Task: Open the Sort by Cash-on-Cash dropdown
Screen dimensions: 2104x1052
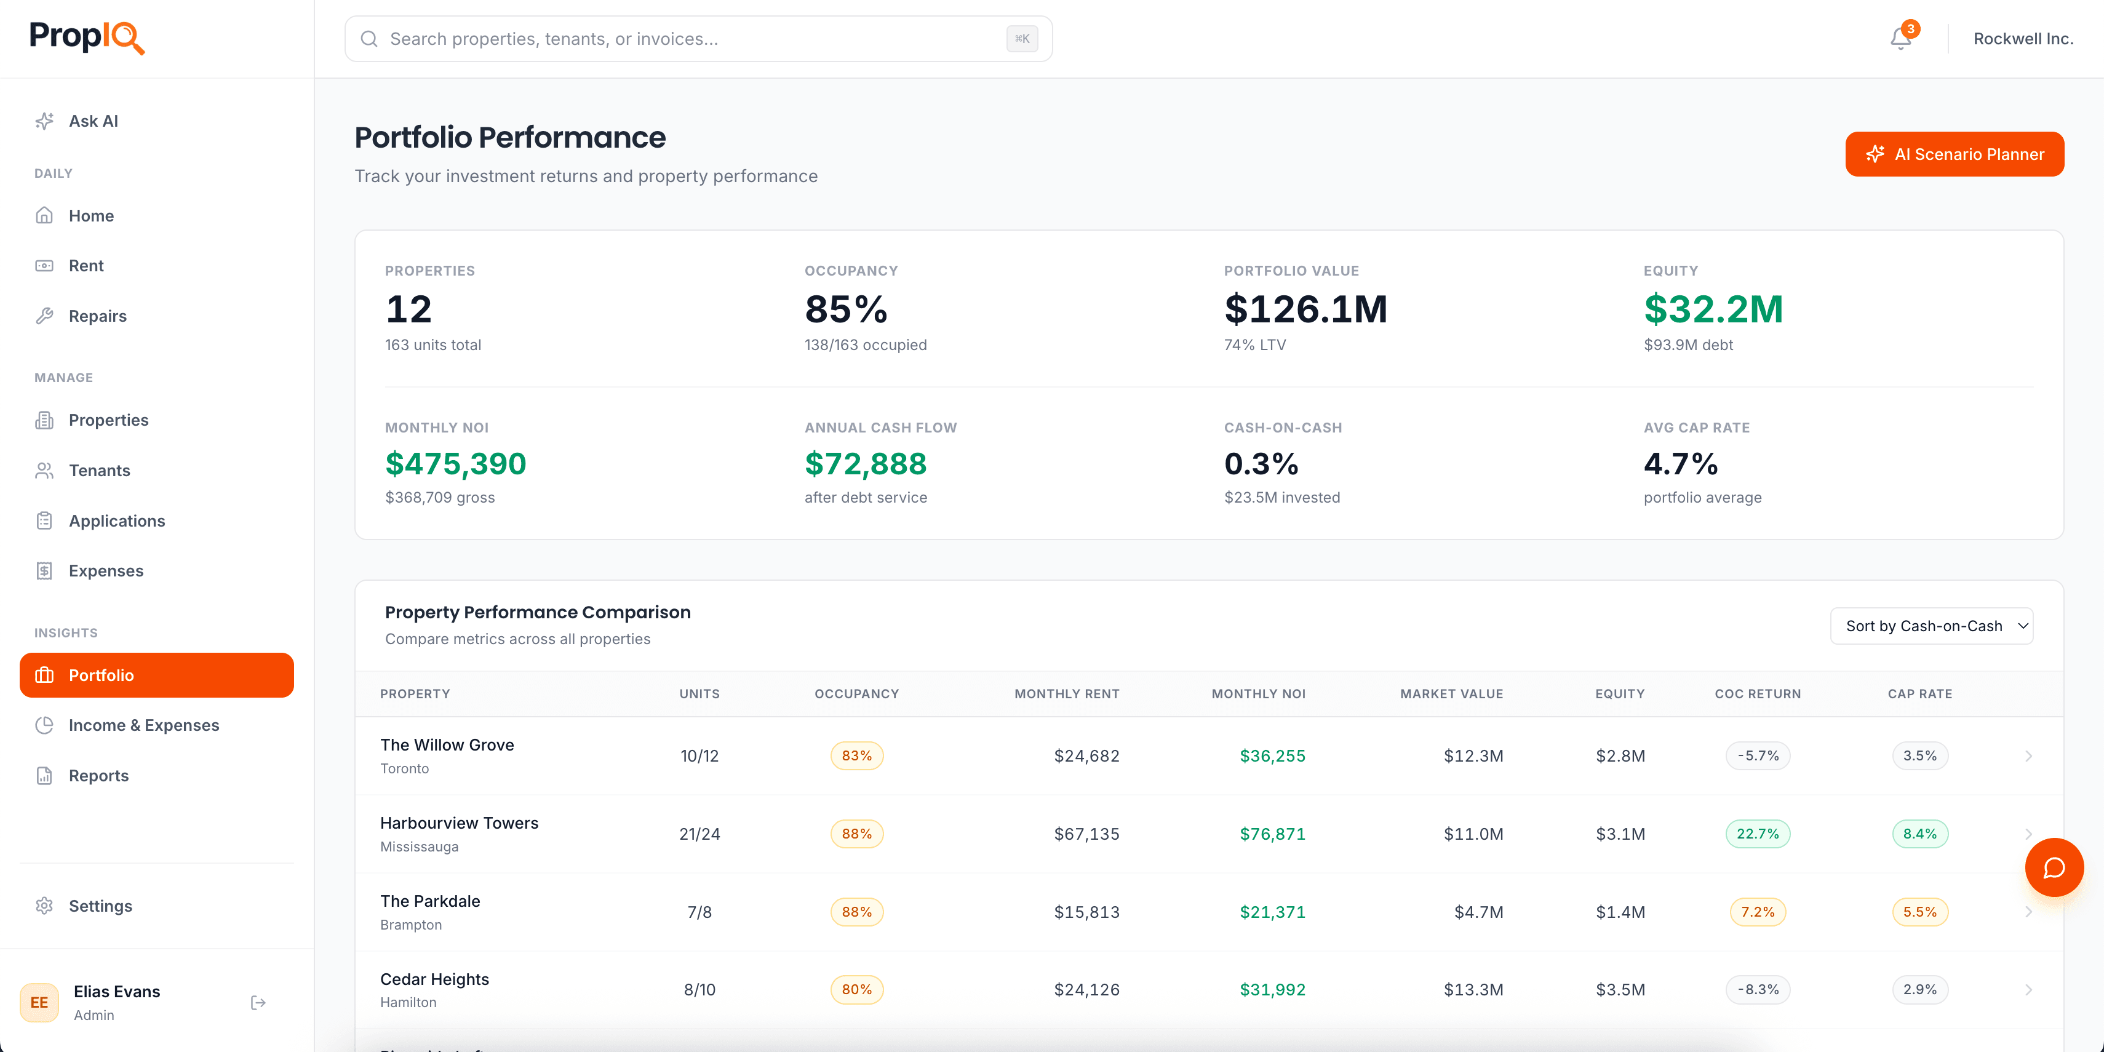Action: tap(1932, 626)
